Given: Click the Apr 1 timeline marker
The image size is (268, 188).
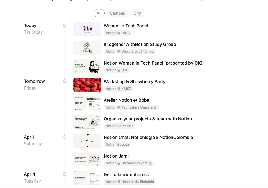Looking at the screenshot, I should 65,137.
